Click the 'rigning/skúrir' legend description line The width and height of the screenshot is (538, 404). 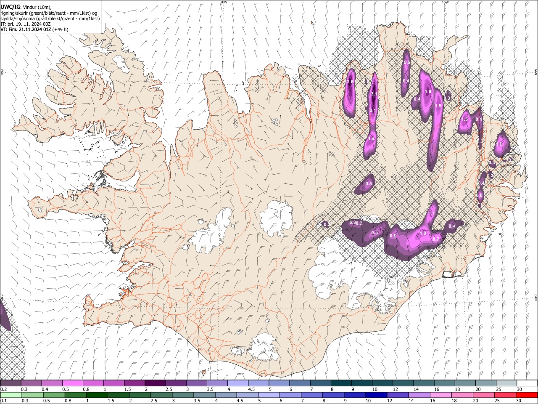point(49,13)
